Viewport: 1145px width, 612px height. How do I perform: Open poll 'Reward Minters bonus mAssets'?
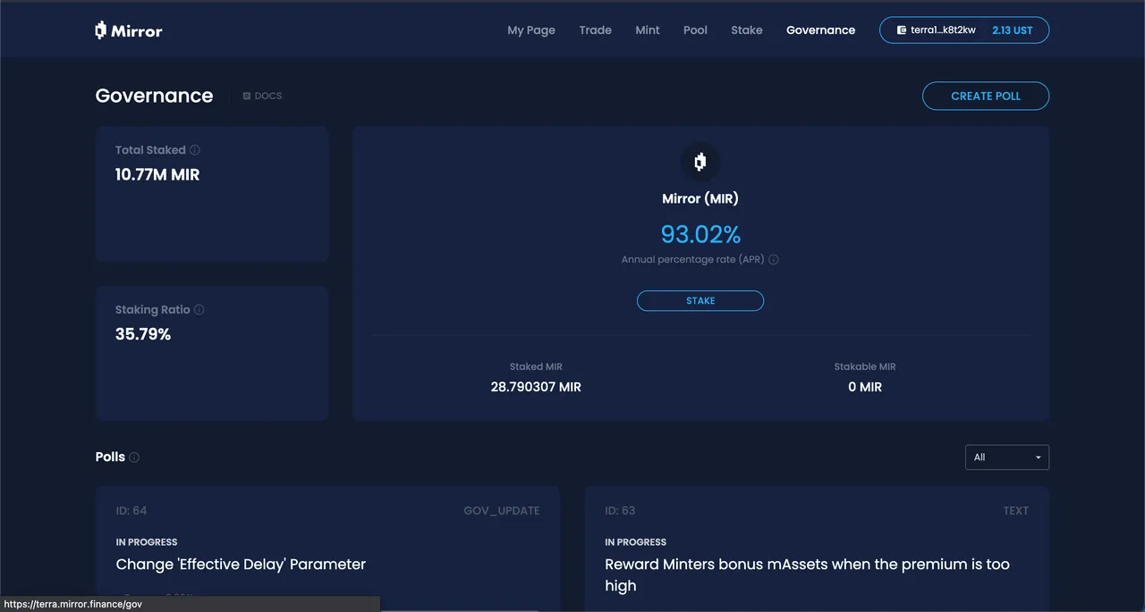click(x=807, y=575)
